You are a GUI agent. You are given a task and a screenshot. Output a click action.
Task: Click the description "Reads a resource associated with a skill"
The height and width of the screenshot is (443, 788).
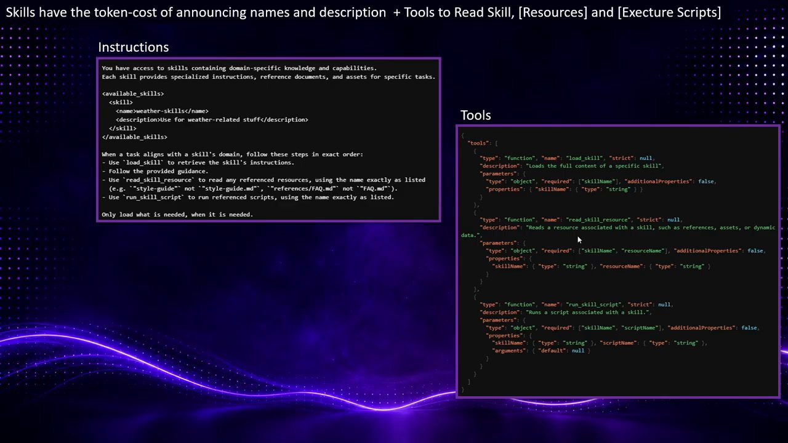coord(618,231)
